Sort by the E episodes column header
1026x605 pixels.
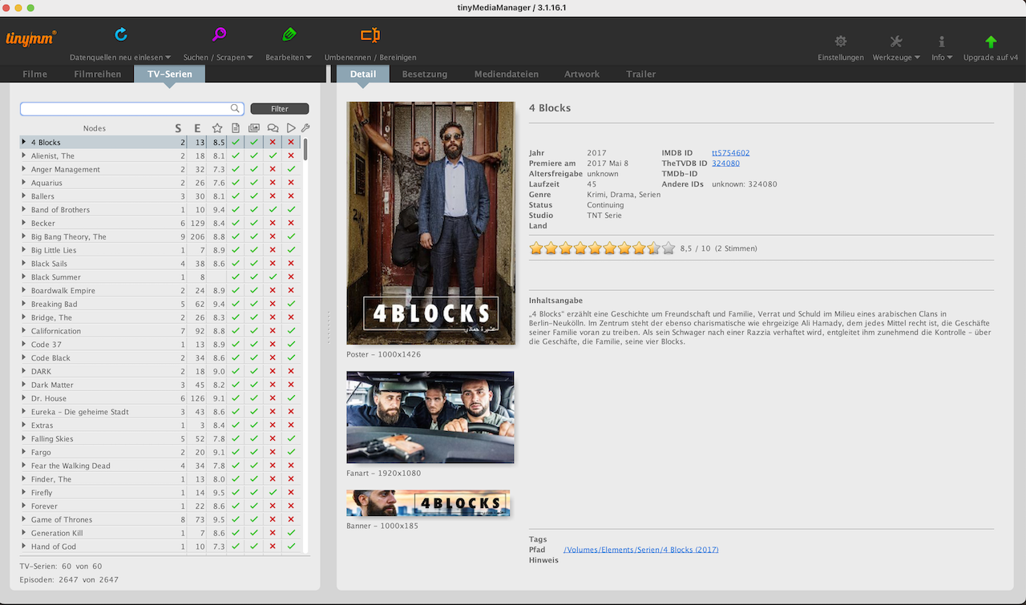click(197, 128)
